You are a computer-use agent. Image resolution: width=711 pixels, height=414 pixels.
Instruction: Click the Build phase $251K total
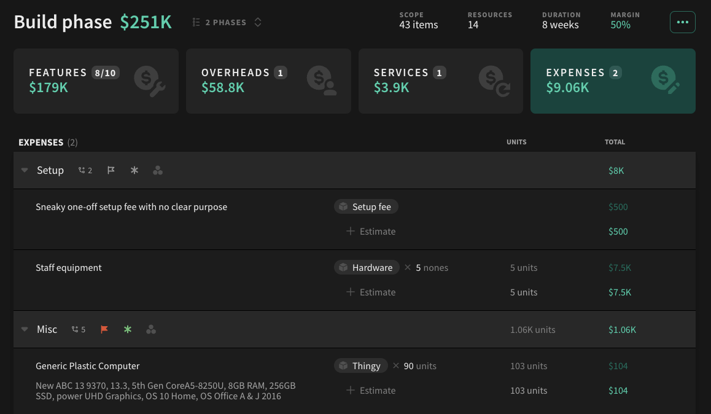(146, 21)
